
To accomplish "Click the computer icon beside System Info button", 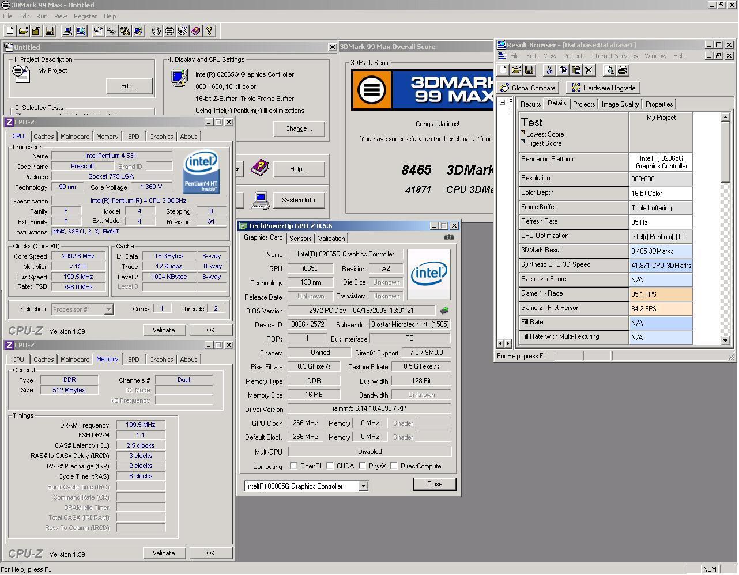I will coord(261,200).
